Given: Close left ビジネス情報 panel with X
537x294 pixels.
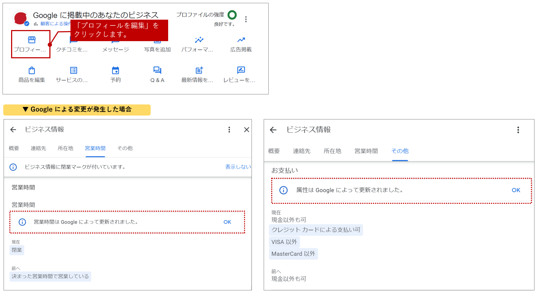Looking at the screenshot, I should (x=246, y=130).
